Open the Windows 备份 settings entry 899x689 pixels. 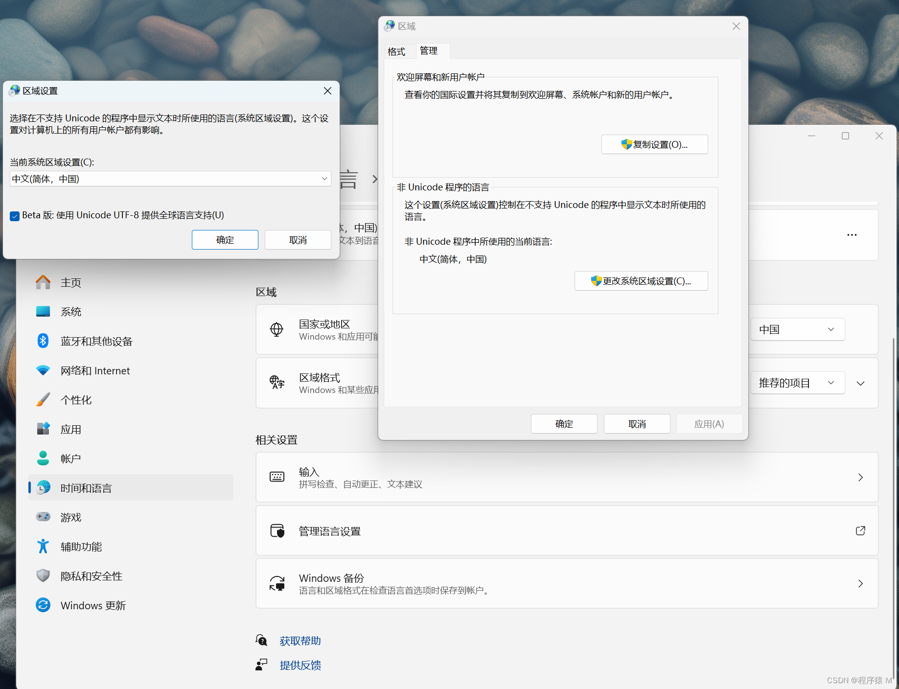coord(563,583)
